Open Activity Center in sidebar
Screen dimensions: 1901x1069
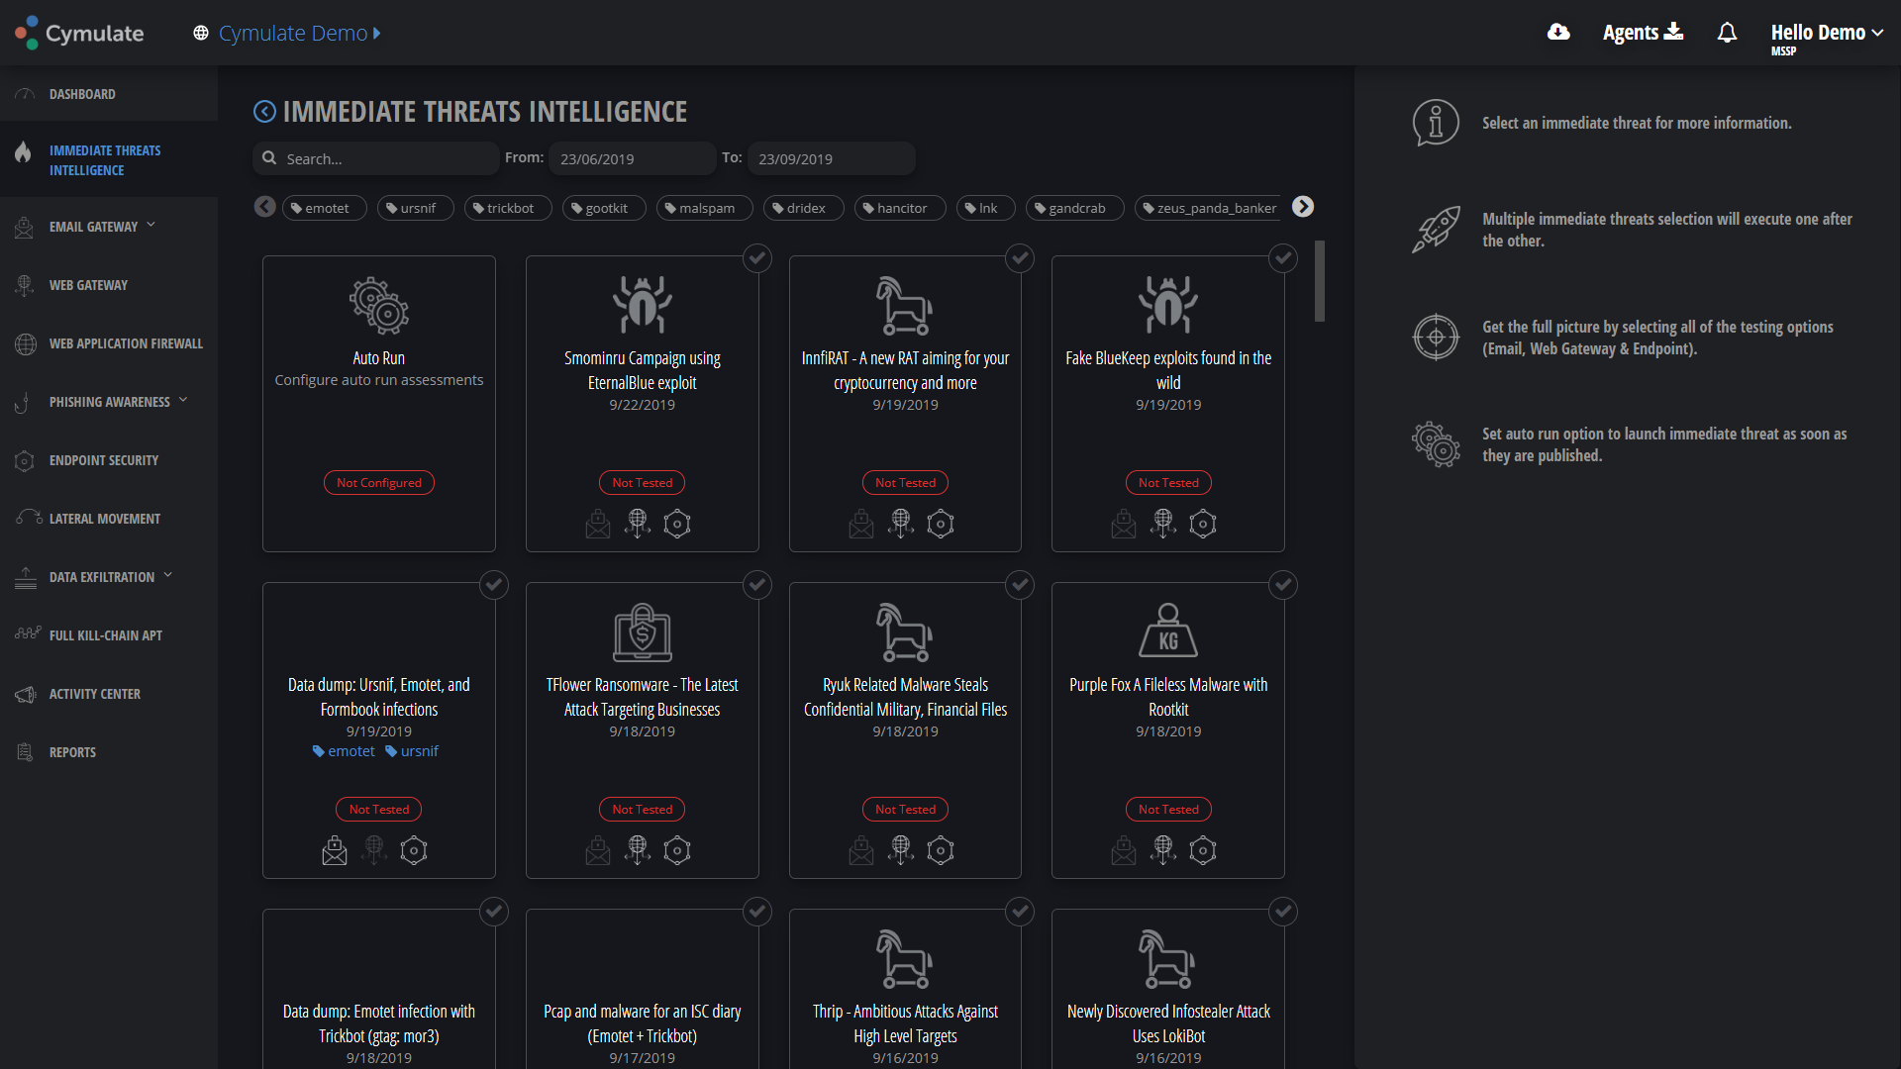(x=109, y=694)
